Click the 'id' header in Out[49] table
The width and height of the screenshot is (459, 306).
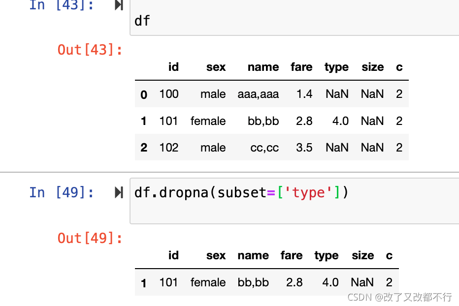tap(173, 255)
